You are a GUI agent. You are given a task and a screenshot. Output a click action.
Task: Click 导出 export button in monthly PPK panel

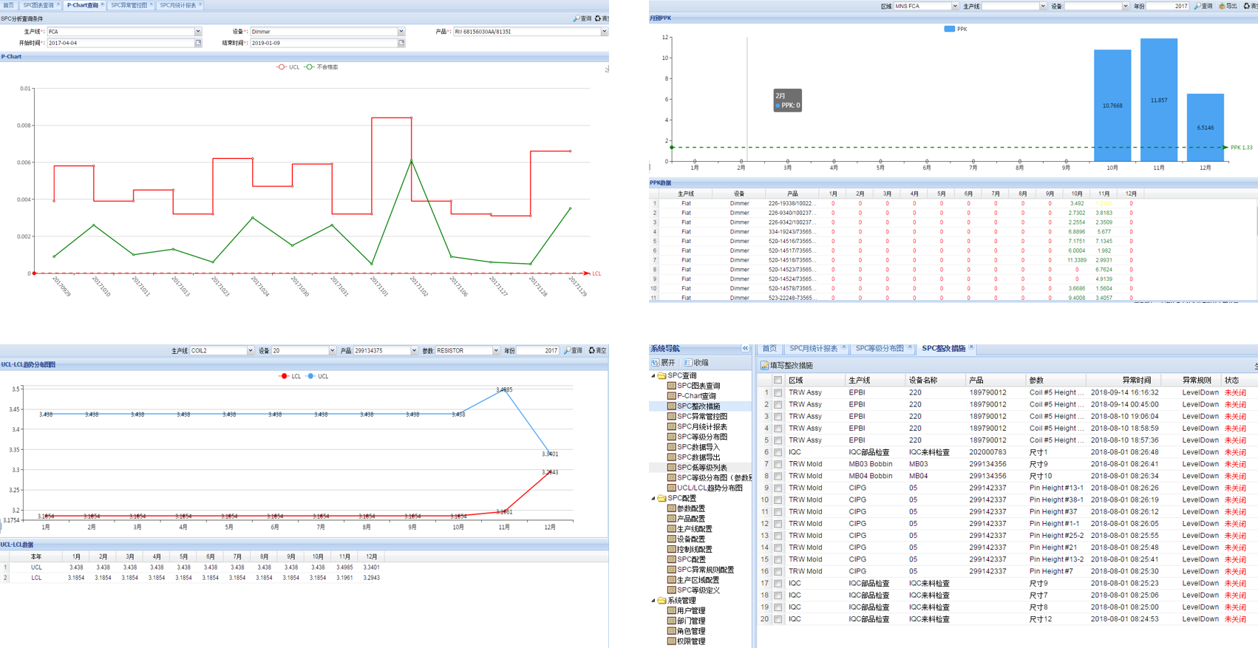coord(1228,6)
